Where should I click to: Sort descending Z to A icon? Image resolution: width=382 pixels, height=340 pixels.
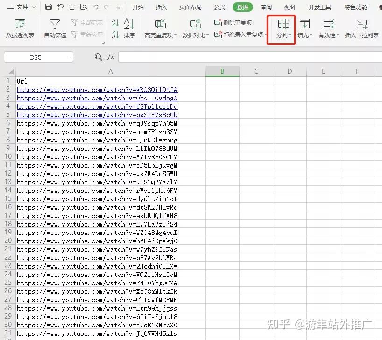[x=115, y=35]
